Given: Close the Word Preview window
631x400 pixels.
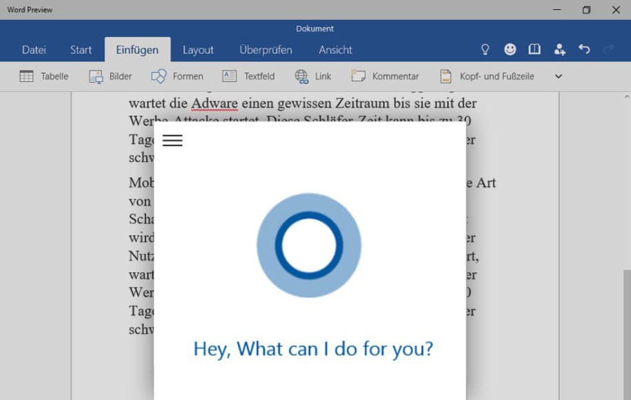Looking at the screenshot, I should coord(616,10).
